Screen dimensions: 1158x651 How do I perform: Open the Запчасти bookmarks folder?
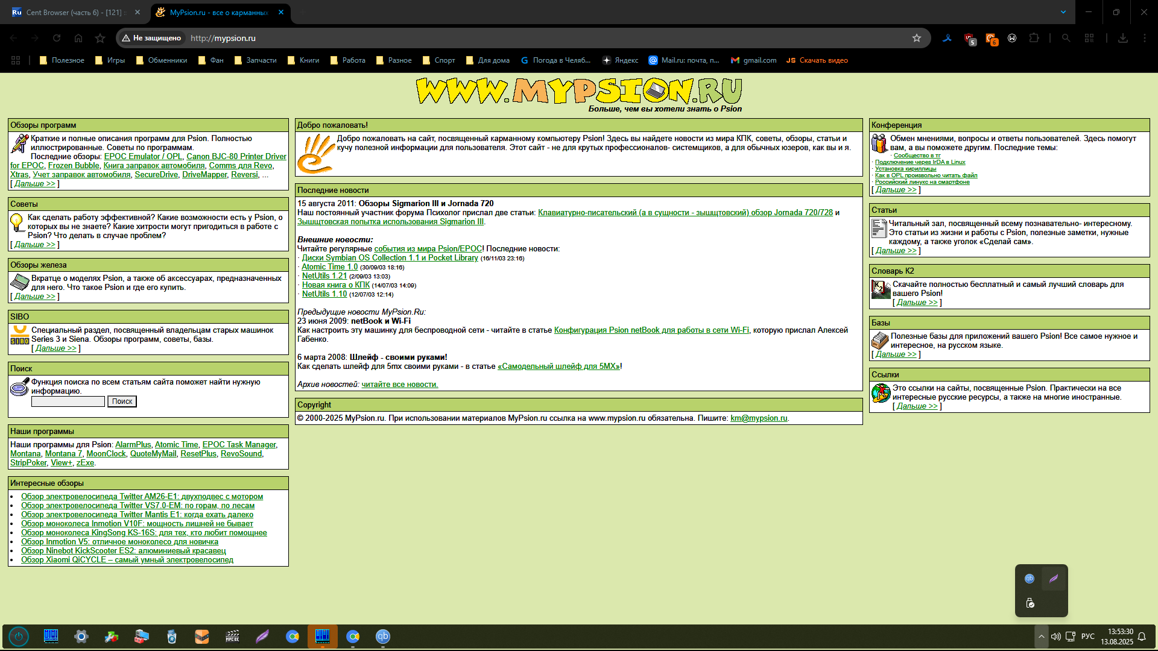tap(255, 60)
